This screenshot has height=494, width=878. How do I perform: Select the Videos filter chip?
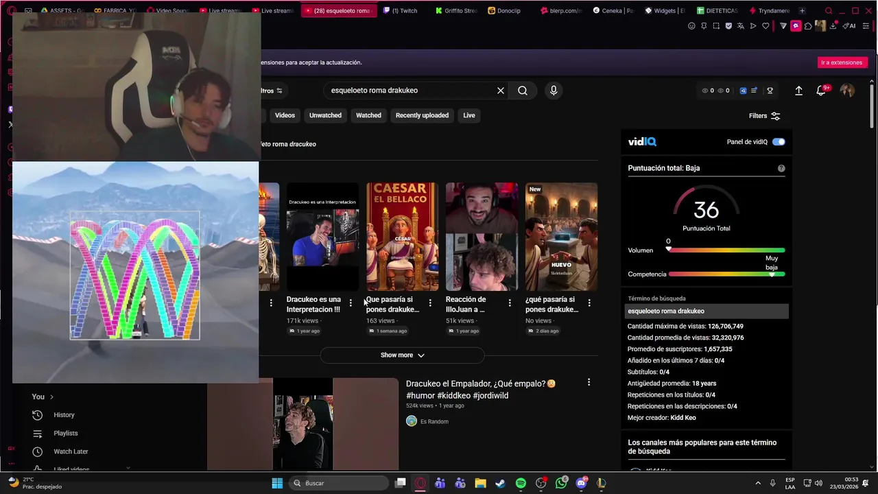(x=285, y=115)
